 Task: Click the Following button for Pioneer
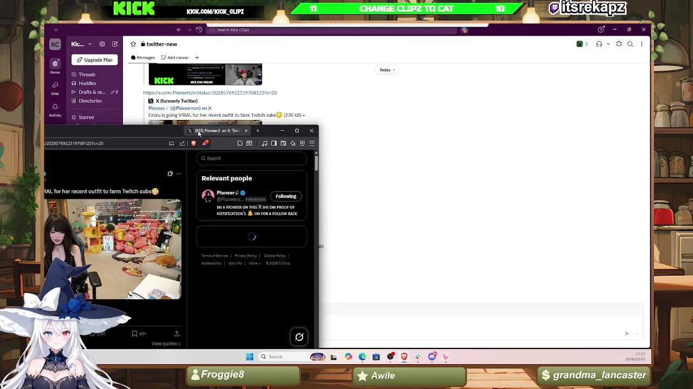click(286, 196)
